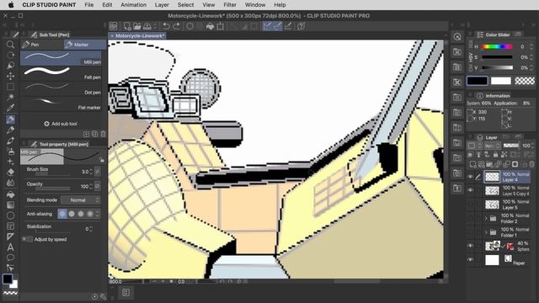The image size is (539, 303).
Task: Click the Hue value stepper arrows
Action: click(531, 46)
